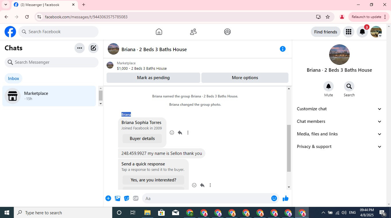391x218 pixels.
Task: React to Briana Sophia Torres message
Action: pyautogui.click(x=172, y=133)
